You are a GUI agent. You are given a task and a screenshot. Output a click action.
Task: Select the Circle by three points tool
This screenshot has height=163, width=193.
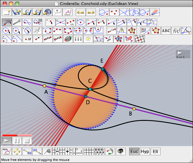[47, 31]
